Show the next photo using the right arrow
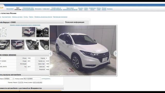165x93 pixels. 115,53
